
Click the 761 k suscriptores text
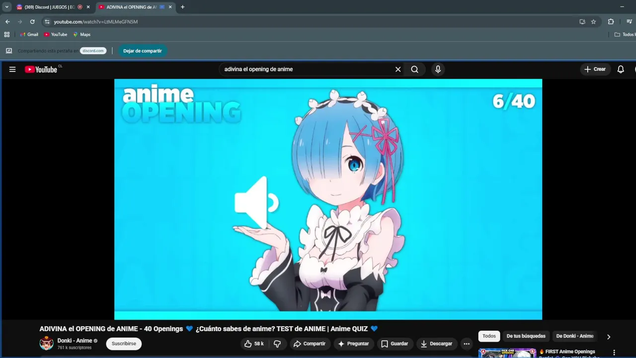(75, 348)
